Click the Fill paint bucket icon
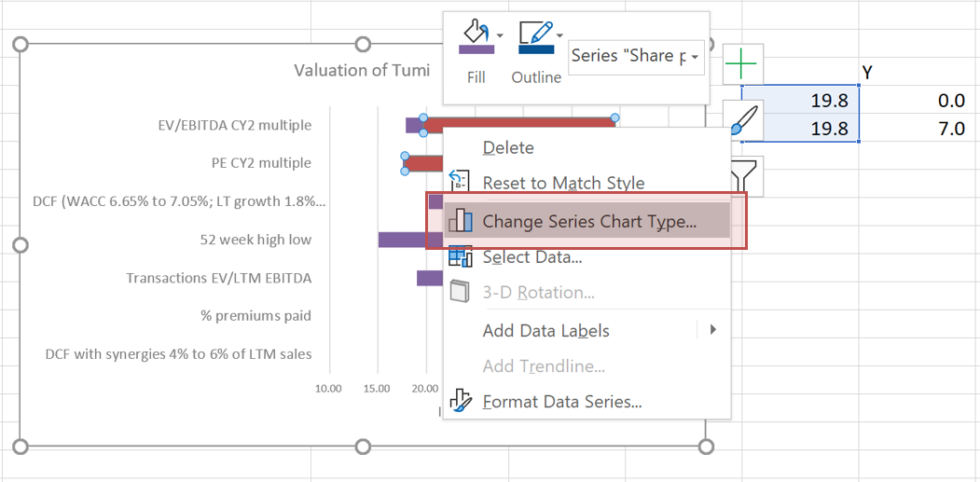Screen dimensions: 980x482 (475, 34)
